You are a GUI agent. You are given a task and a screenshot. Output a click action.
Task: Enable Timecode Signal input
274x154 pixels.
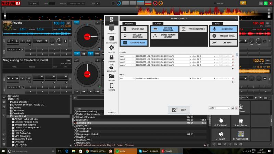click(224, 36)
